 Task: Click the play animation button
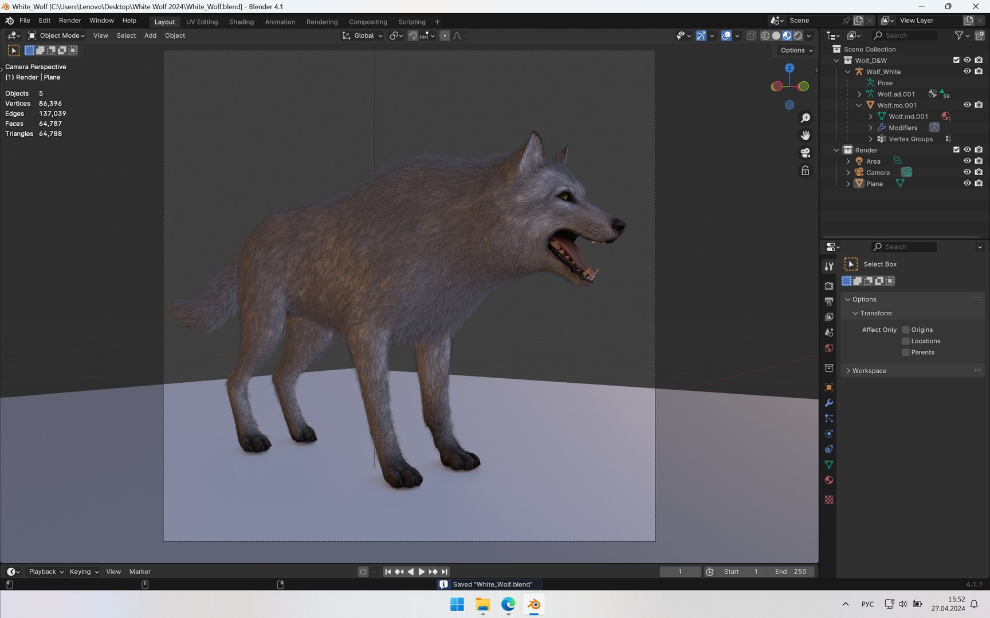pos(422,572)
